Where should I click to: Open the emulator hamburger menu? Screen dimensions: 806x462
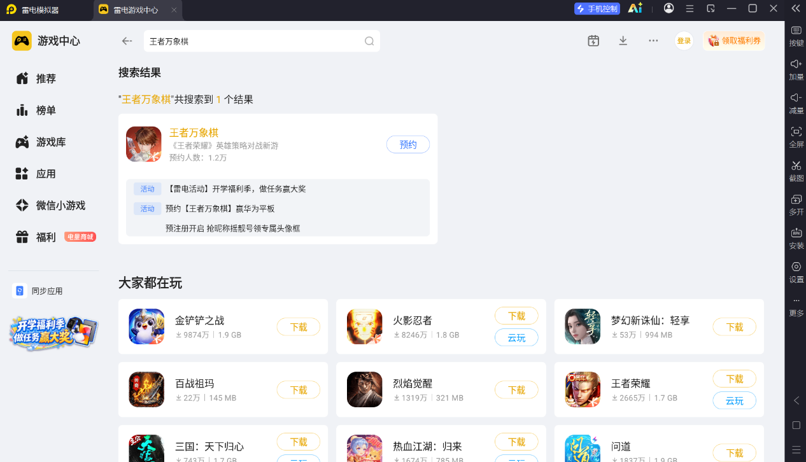[x=689, y=8]
